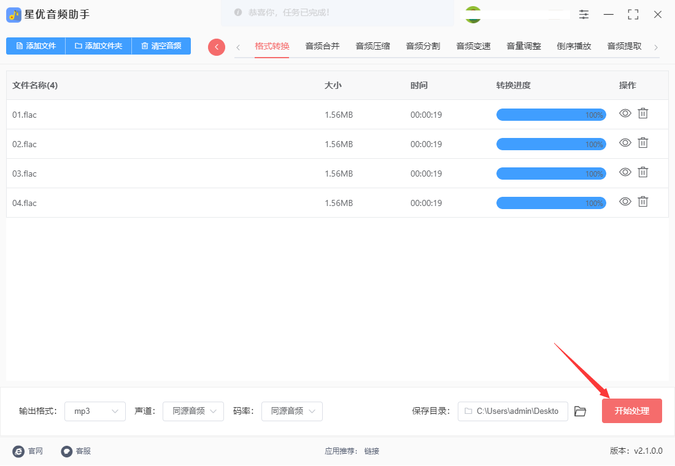Click the save directory path field
675x466 pixels.
point(512,411)
